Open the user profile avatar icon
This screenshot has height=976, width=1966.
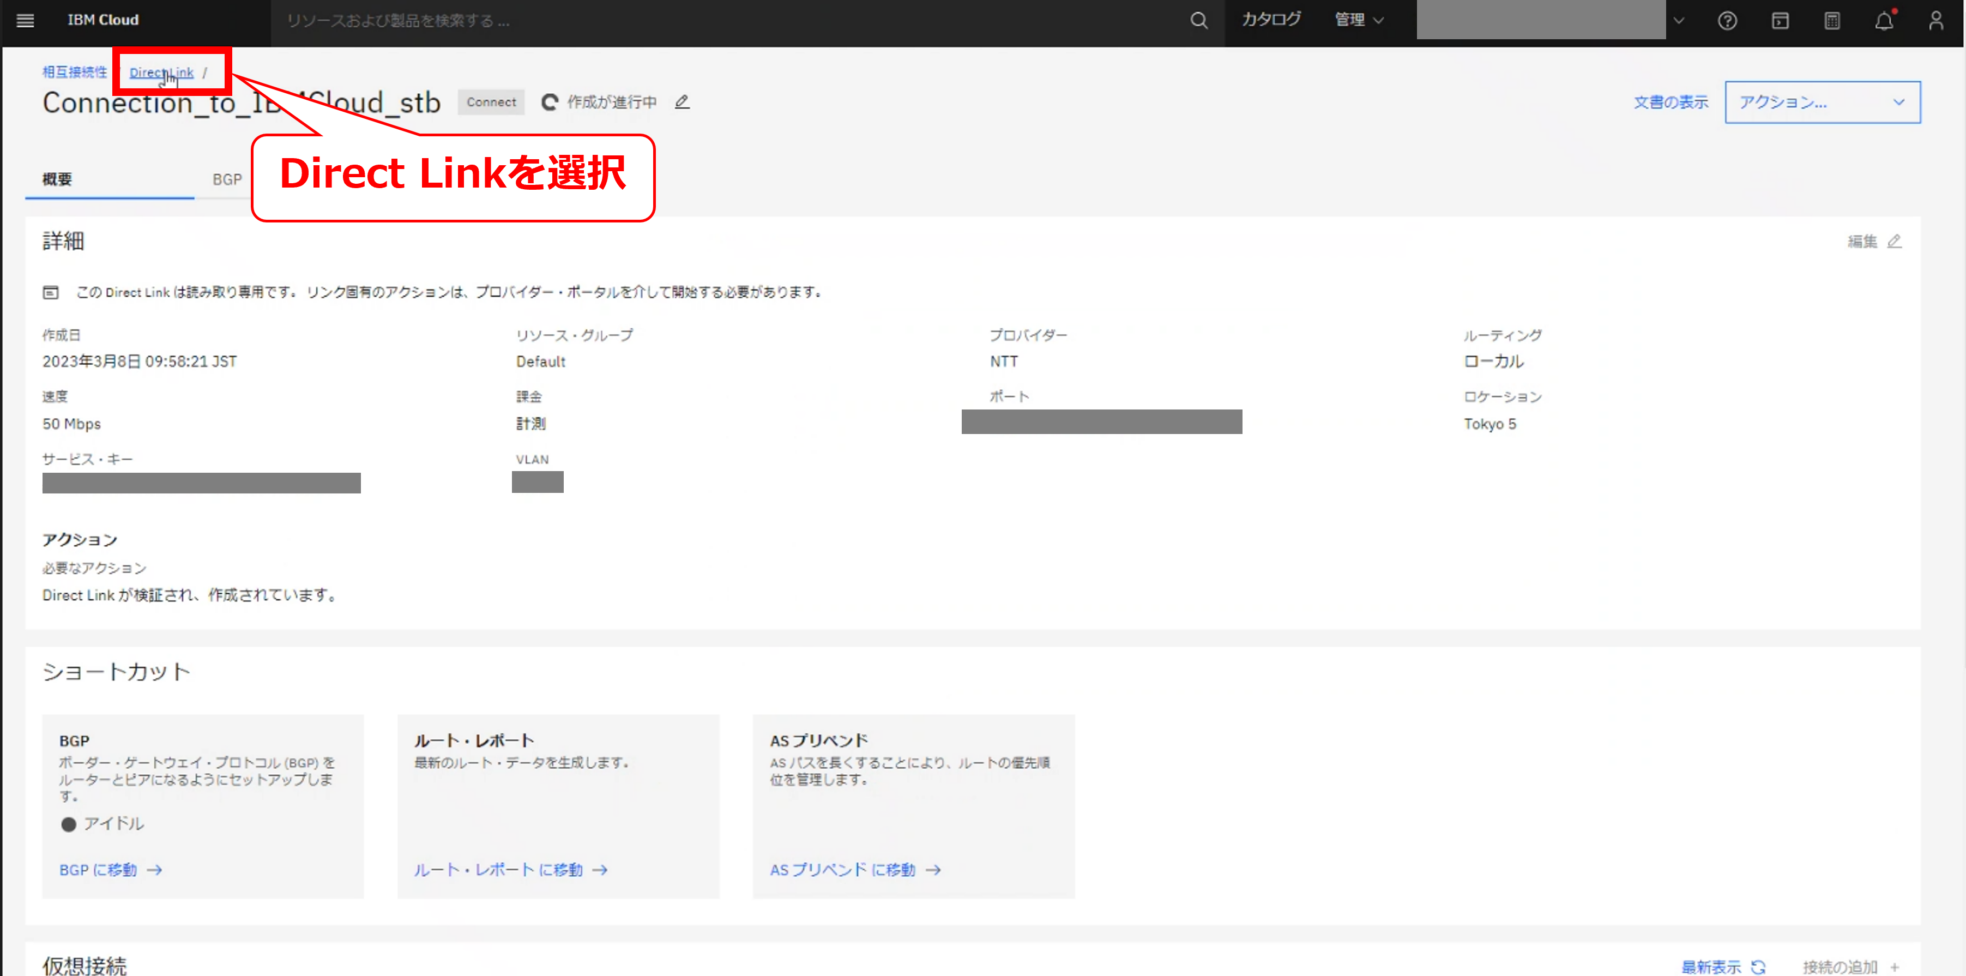pos(1935,21)
